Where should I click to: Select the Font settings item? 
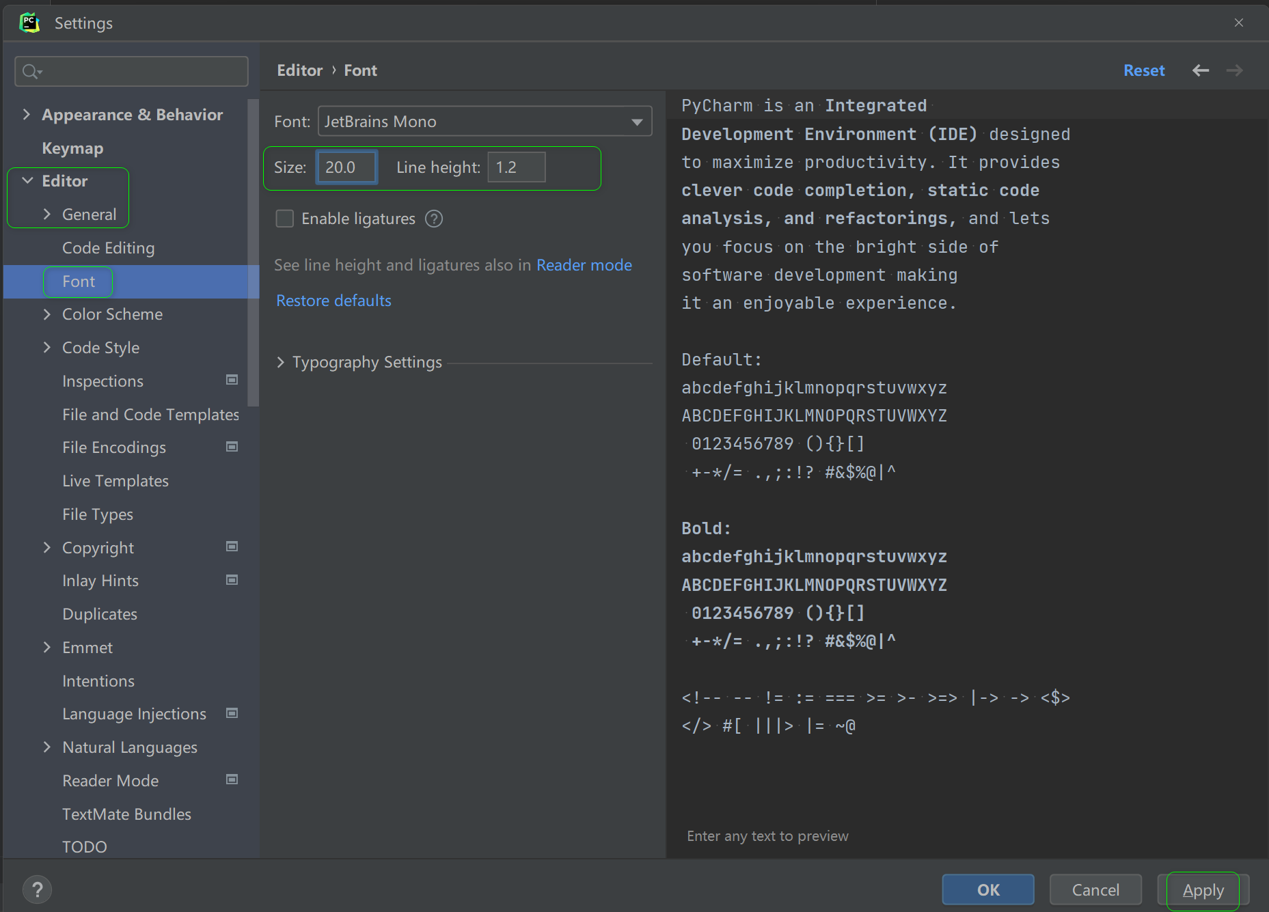point(79,281)
